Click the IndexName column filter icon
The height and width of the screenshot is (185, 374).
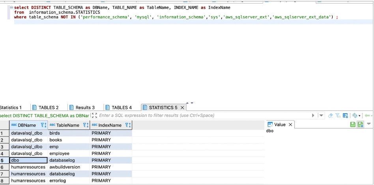pyautogui.click(x=127, y=125)
